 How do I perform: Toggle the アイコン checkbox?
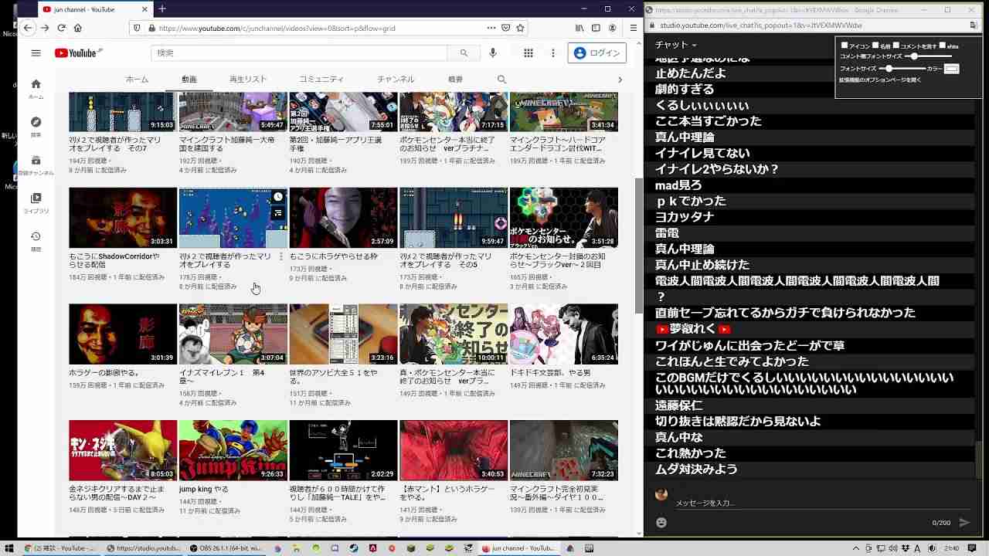[845, 46]
